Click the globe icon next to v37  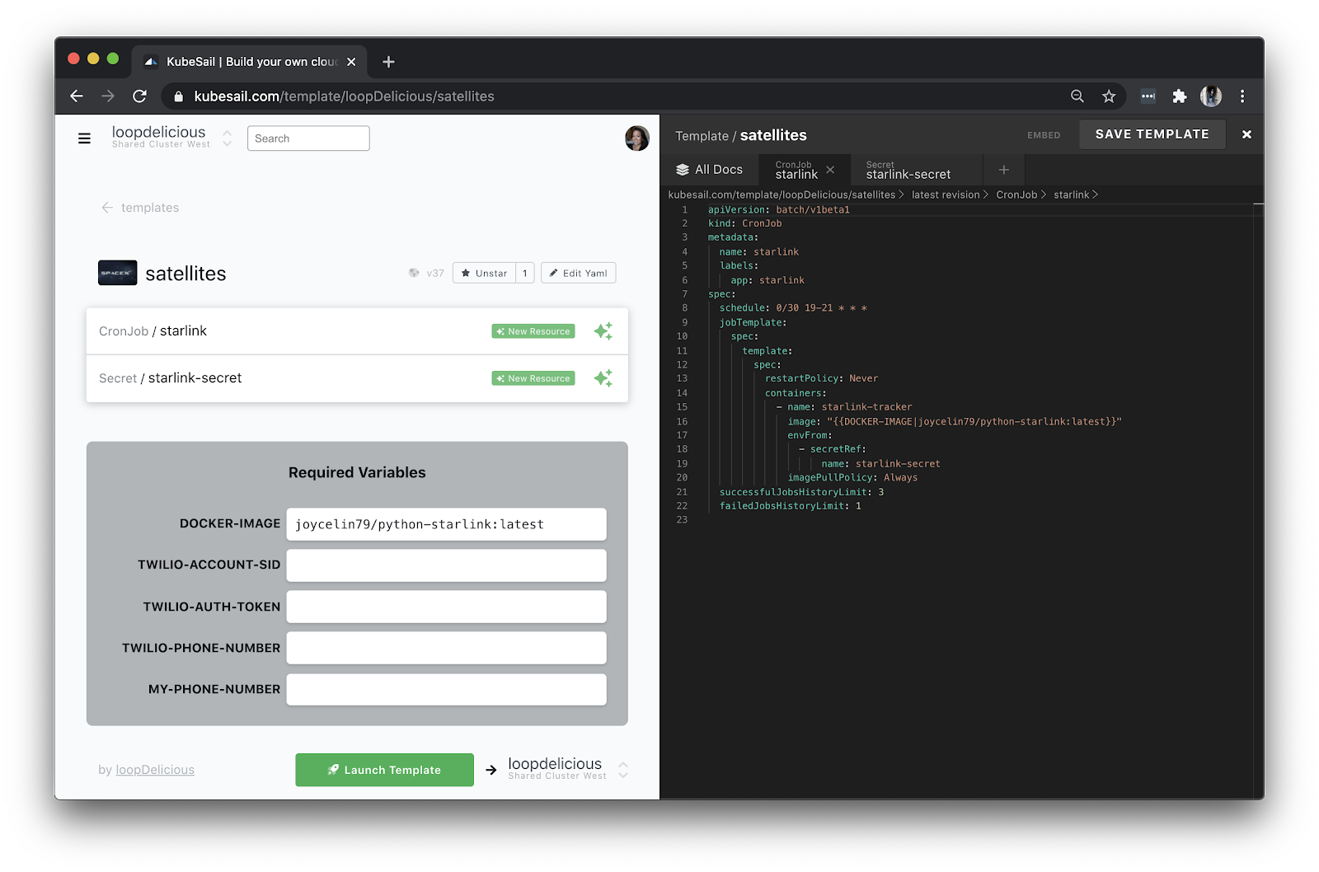pos(414,273)
